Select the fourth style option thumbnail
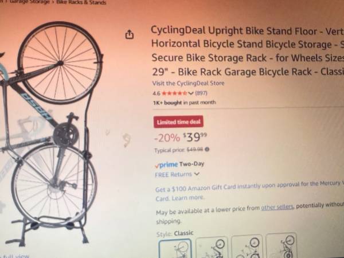This screenshot has height=258, width=344. (281, 245)
